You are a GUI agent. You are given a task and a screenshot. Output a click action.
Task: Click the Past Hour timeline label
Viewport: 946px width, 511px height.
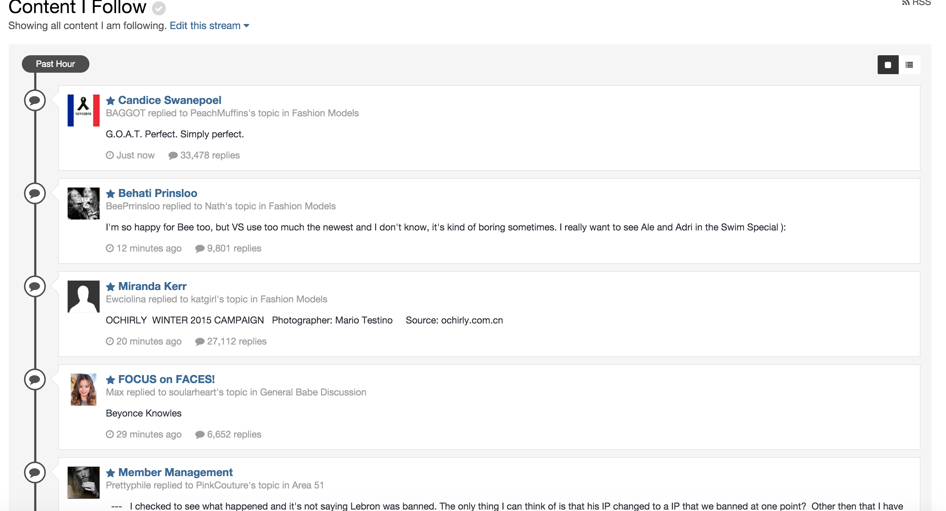pyautogui.click(x=56, y=64)
